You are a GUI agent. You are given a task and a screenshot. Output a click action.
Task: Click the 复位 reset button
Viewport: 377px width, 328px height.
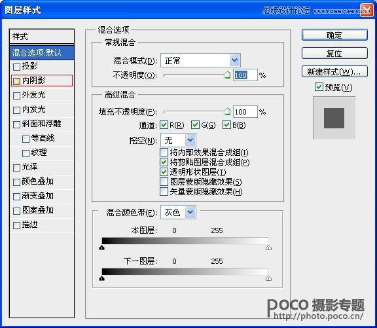[334, 53]
